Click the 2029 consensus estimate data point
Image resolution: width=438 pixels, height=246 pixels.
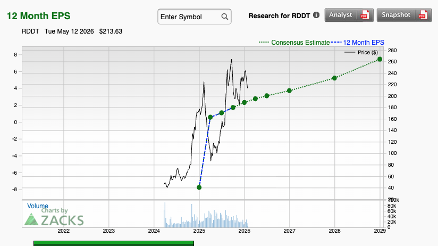[380, 59]
